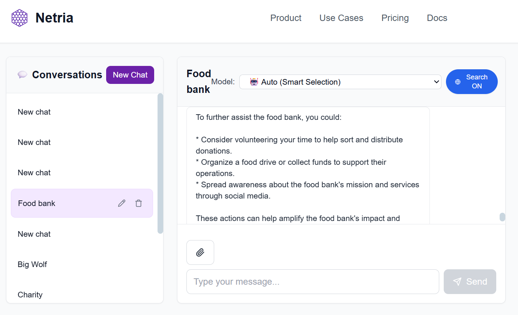Navigate to the Use Cases menu item
The height and width of the screenshot is (315, 518).
point(341,18)
